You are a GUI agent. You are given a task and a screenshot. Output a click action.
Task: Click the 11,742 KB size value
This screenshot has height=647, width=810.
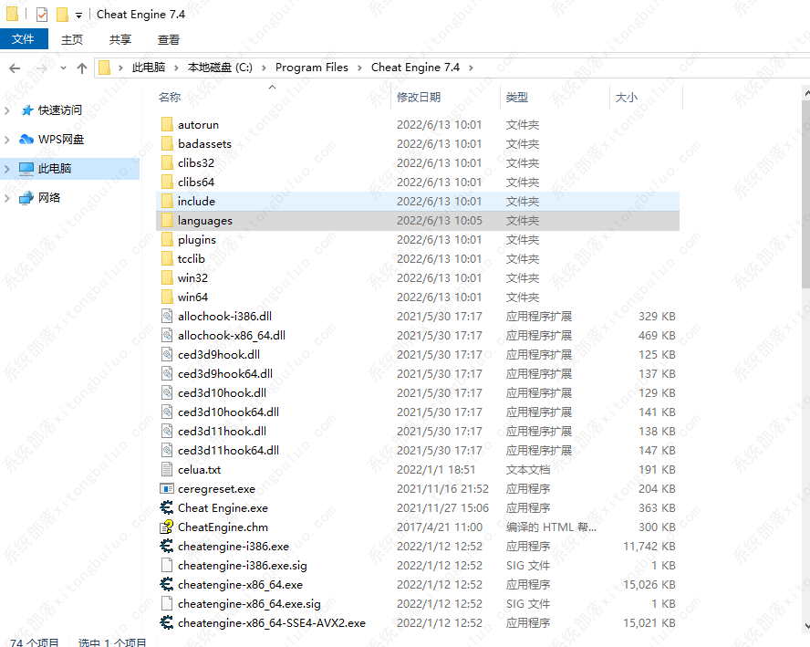tap(649, 547)
